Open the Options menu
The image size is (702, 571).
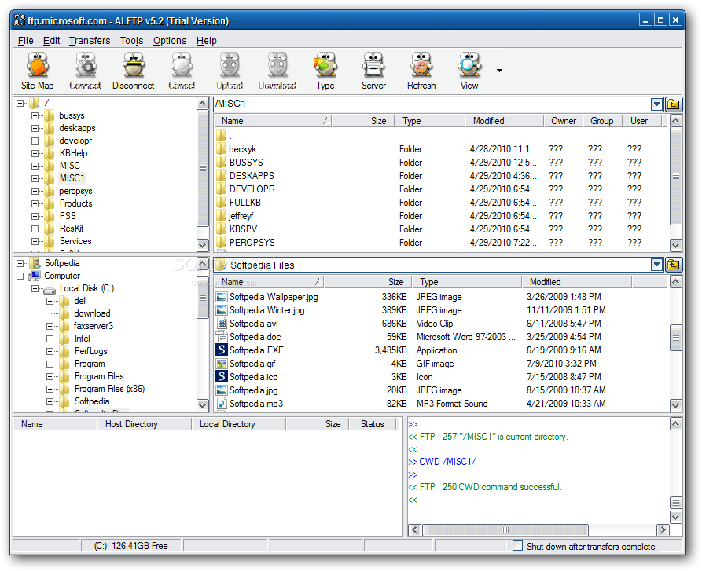[170, 41]
